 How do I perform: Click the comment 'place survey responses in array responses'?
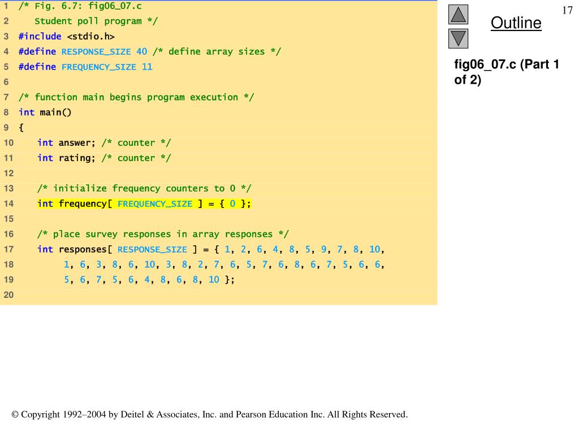coord(163,234)
